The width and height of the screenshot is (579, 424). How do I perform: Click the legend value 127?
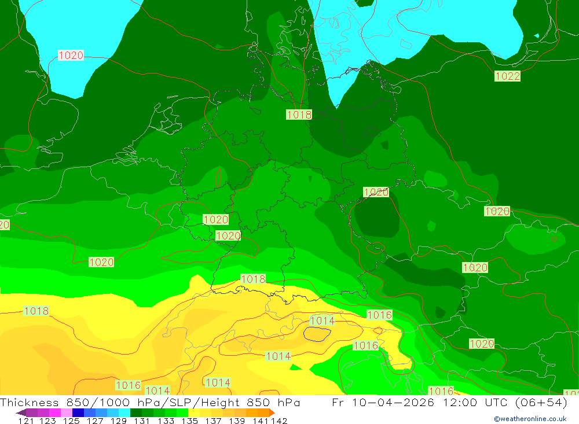[95, 421]
